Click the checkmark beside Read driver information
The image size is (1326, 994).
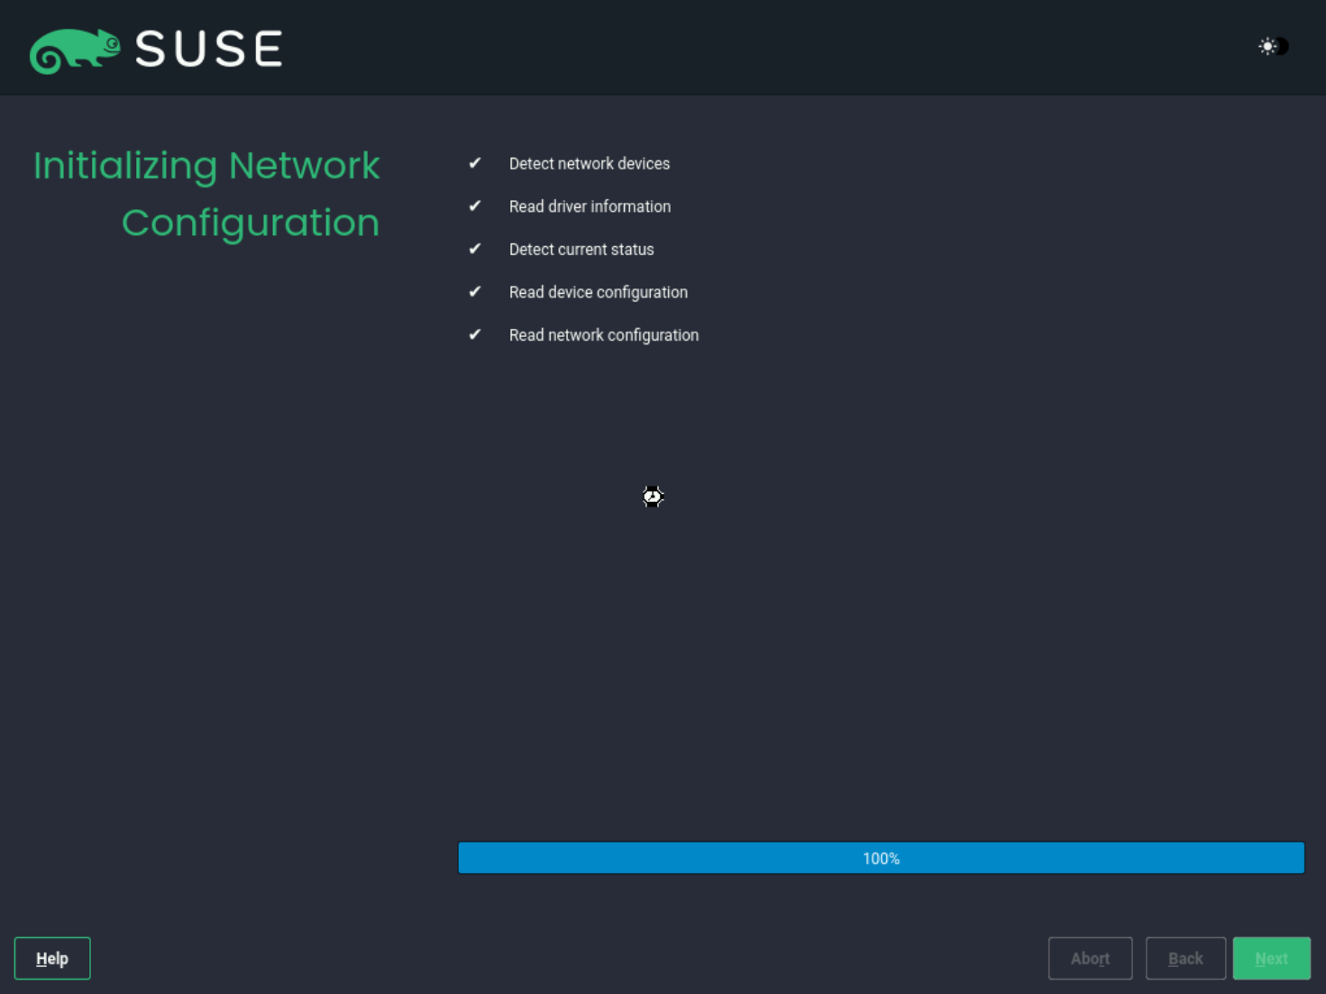475,206
